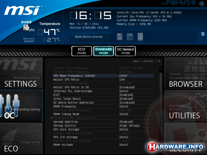Edit the Adjust CPU Ratio value [34]
Image resolution: width=207 pixels, height=155 pixels.
click(x=122, y=80)
